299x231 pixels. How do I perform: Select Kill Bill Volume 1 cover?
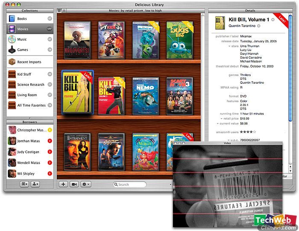pyautogui.click(x=77, y=92)
